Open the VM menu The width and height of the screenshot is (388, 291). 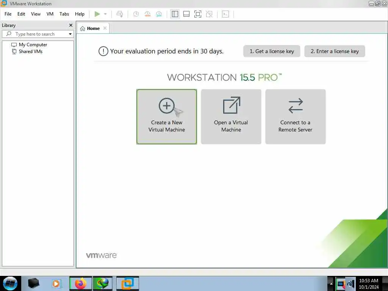pos(50,14)
